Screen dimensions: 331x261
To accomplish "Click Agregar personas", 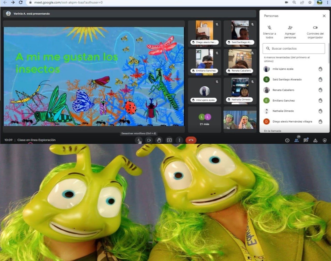I will click(x=290, y=32).
